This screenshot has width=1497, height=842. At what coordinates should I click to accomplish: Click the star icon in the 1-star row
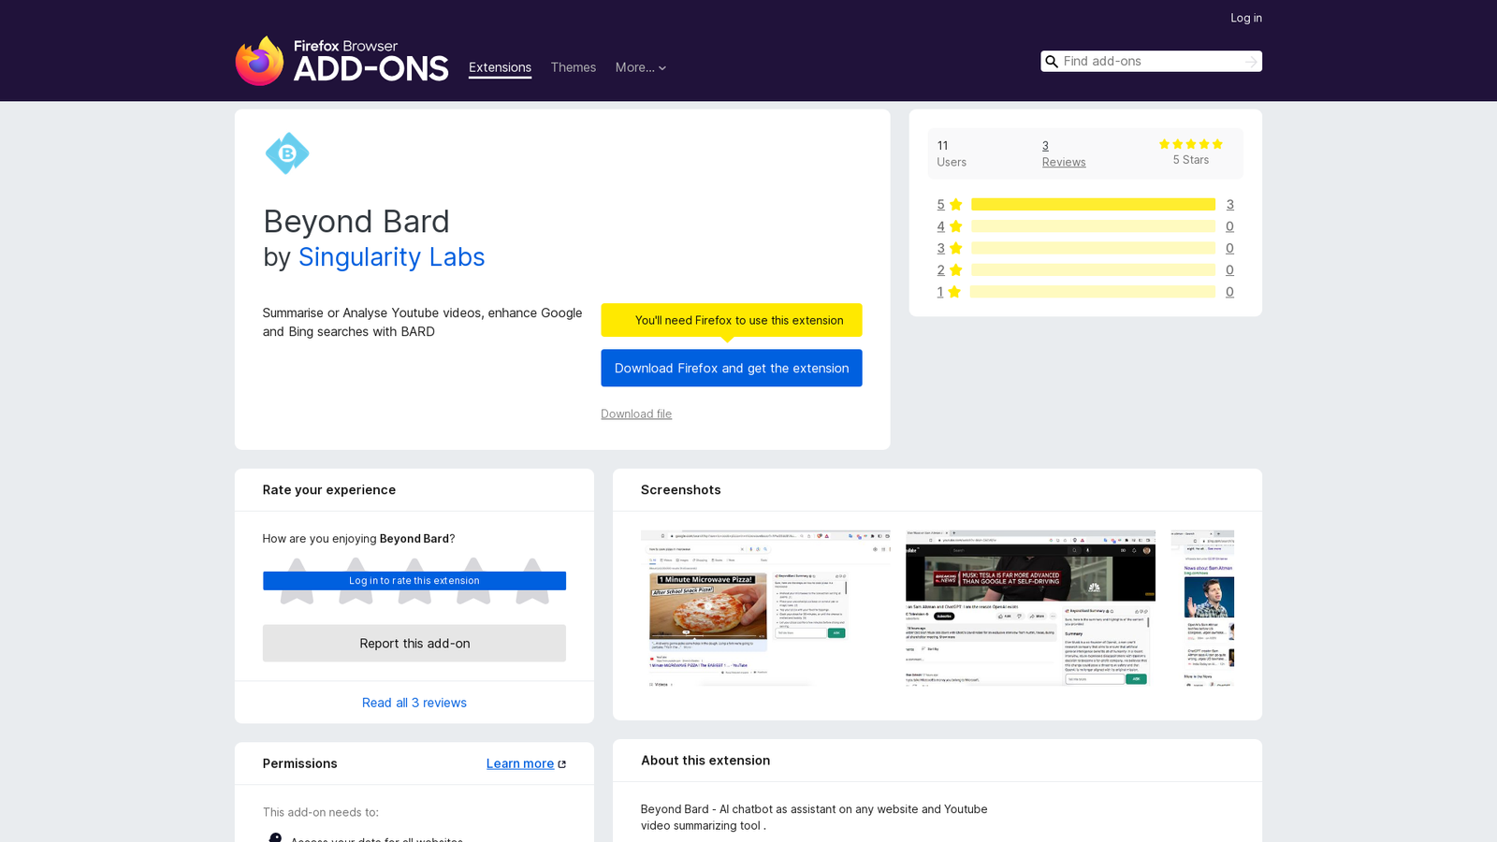click(954, 292)
